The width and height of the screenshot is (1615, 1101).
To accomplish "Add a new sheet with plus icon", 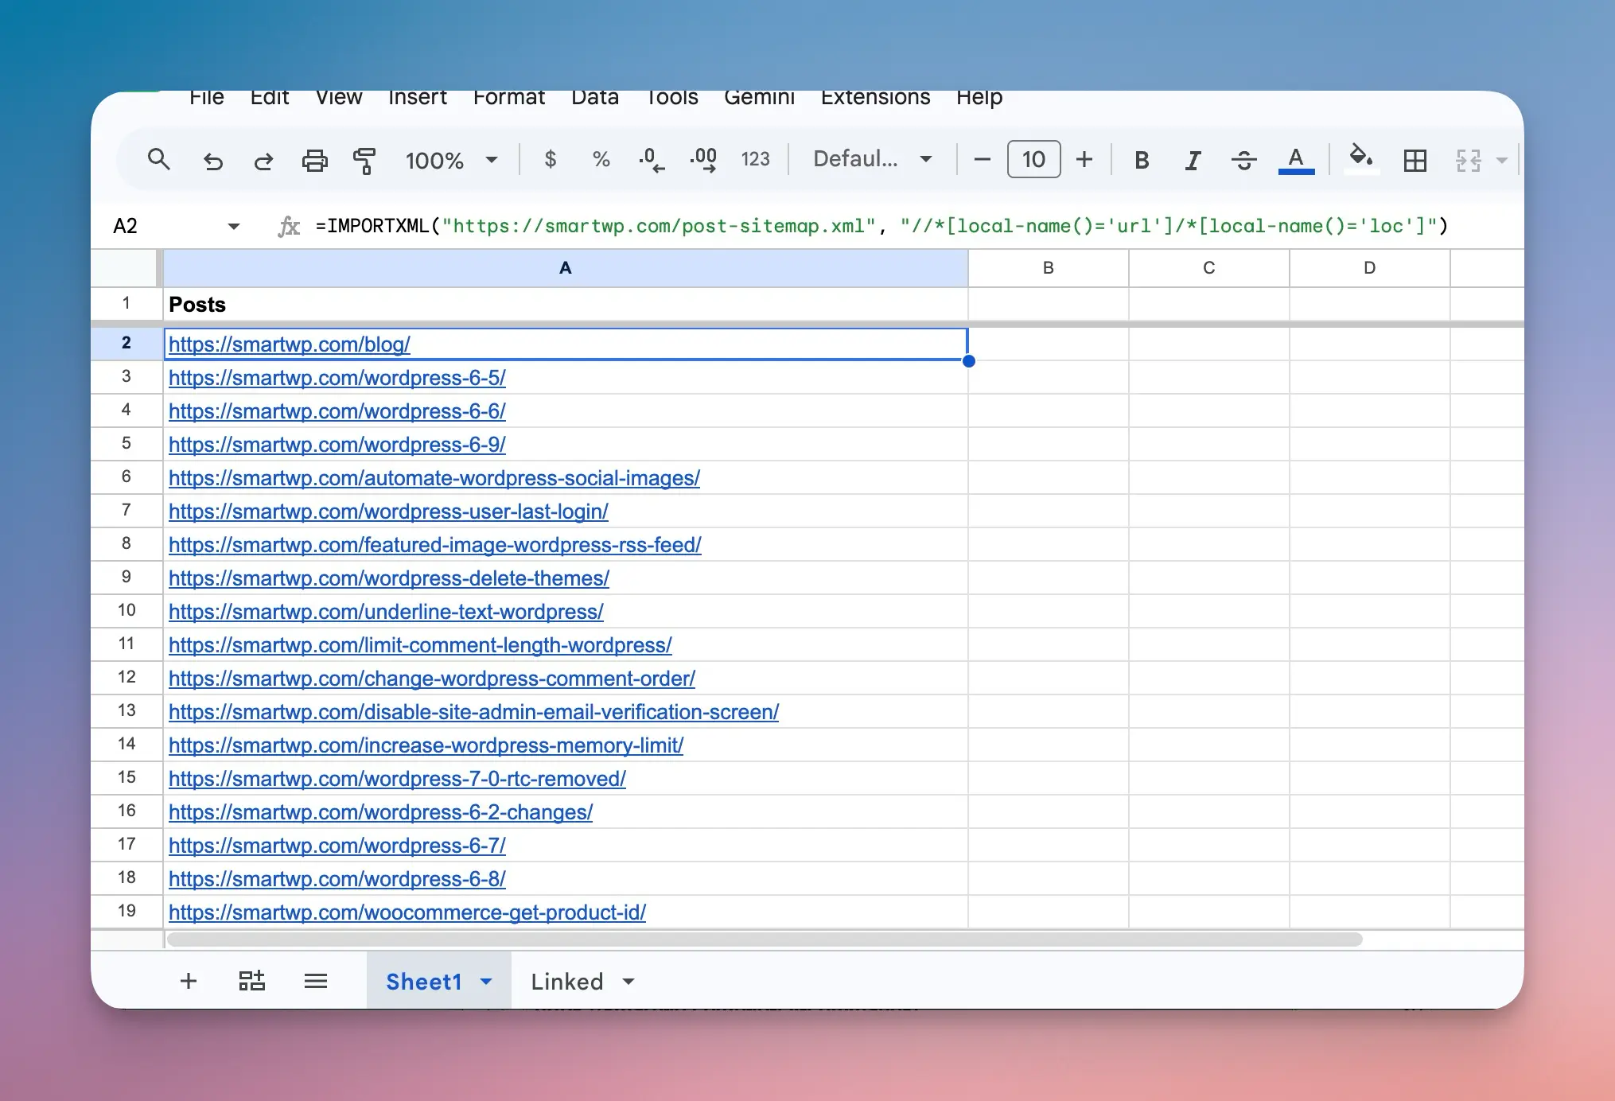I will click(x=189, y=981).
